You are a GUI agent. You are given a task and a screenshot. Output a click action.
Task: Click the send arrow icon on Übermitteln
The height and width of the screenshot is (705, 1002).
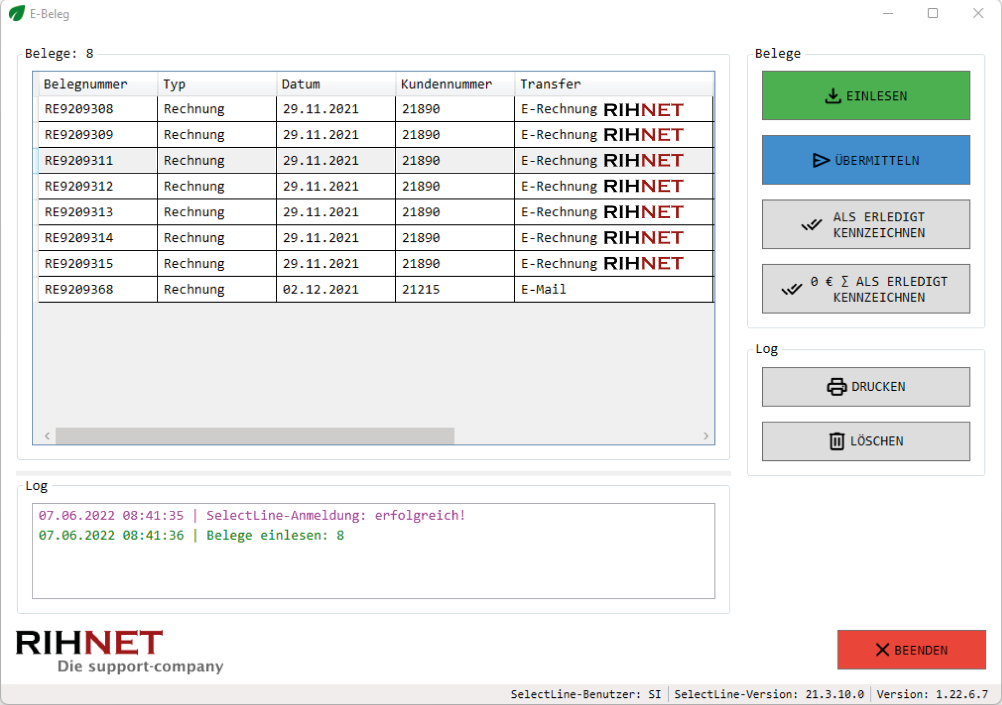pos(821,160)
